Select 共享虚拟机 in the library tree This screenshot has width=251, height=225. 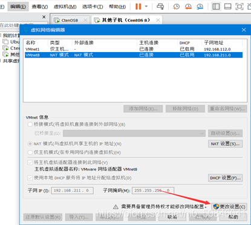pyautogui.click(x=11, y=61)
